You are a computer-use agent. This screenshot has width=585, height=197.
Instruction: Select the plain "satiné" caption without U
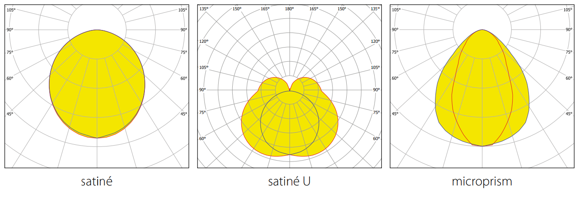click(97, 181)
